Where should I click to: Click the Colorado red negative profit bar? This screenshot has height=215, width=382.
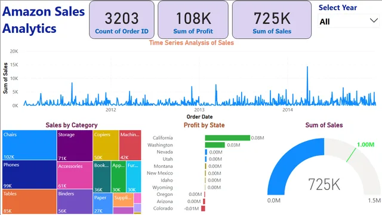(x=203, y=208)
